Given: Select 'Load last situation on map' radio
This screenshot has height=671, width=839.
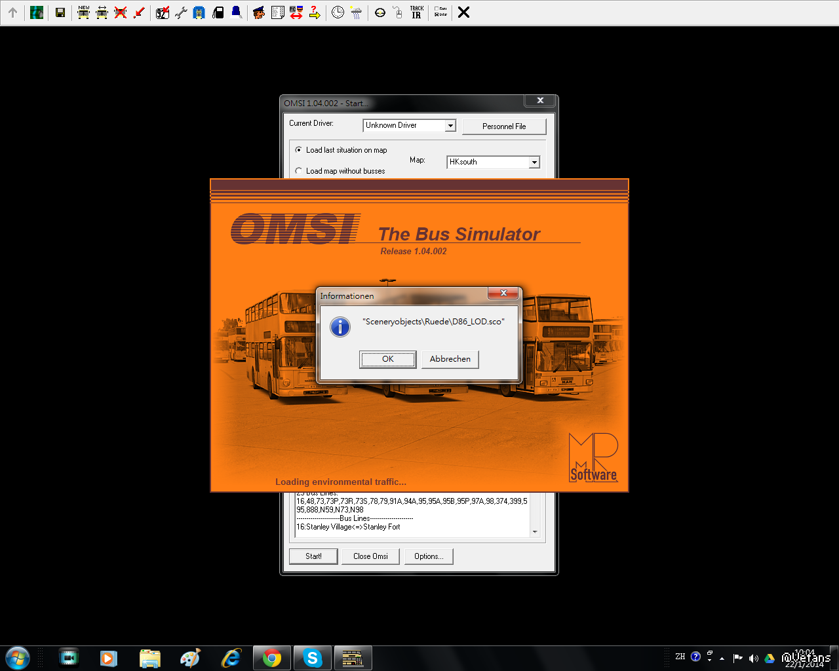Looking at the screenshot, I should [299, 150].
